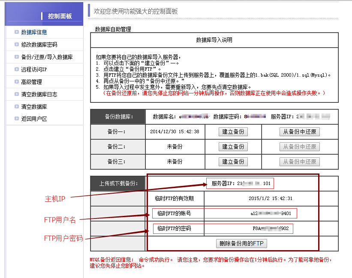Click the 上传或下载备份: header cell

(x=118, y=184)
